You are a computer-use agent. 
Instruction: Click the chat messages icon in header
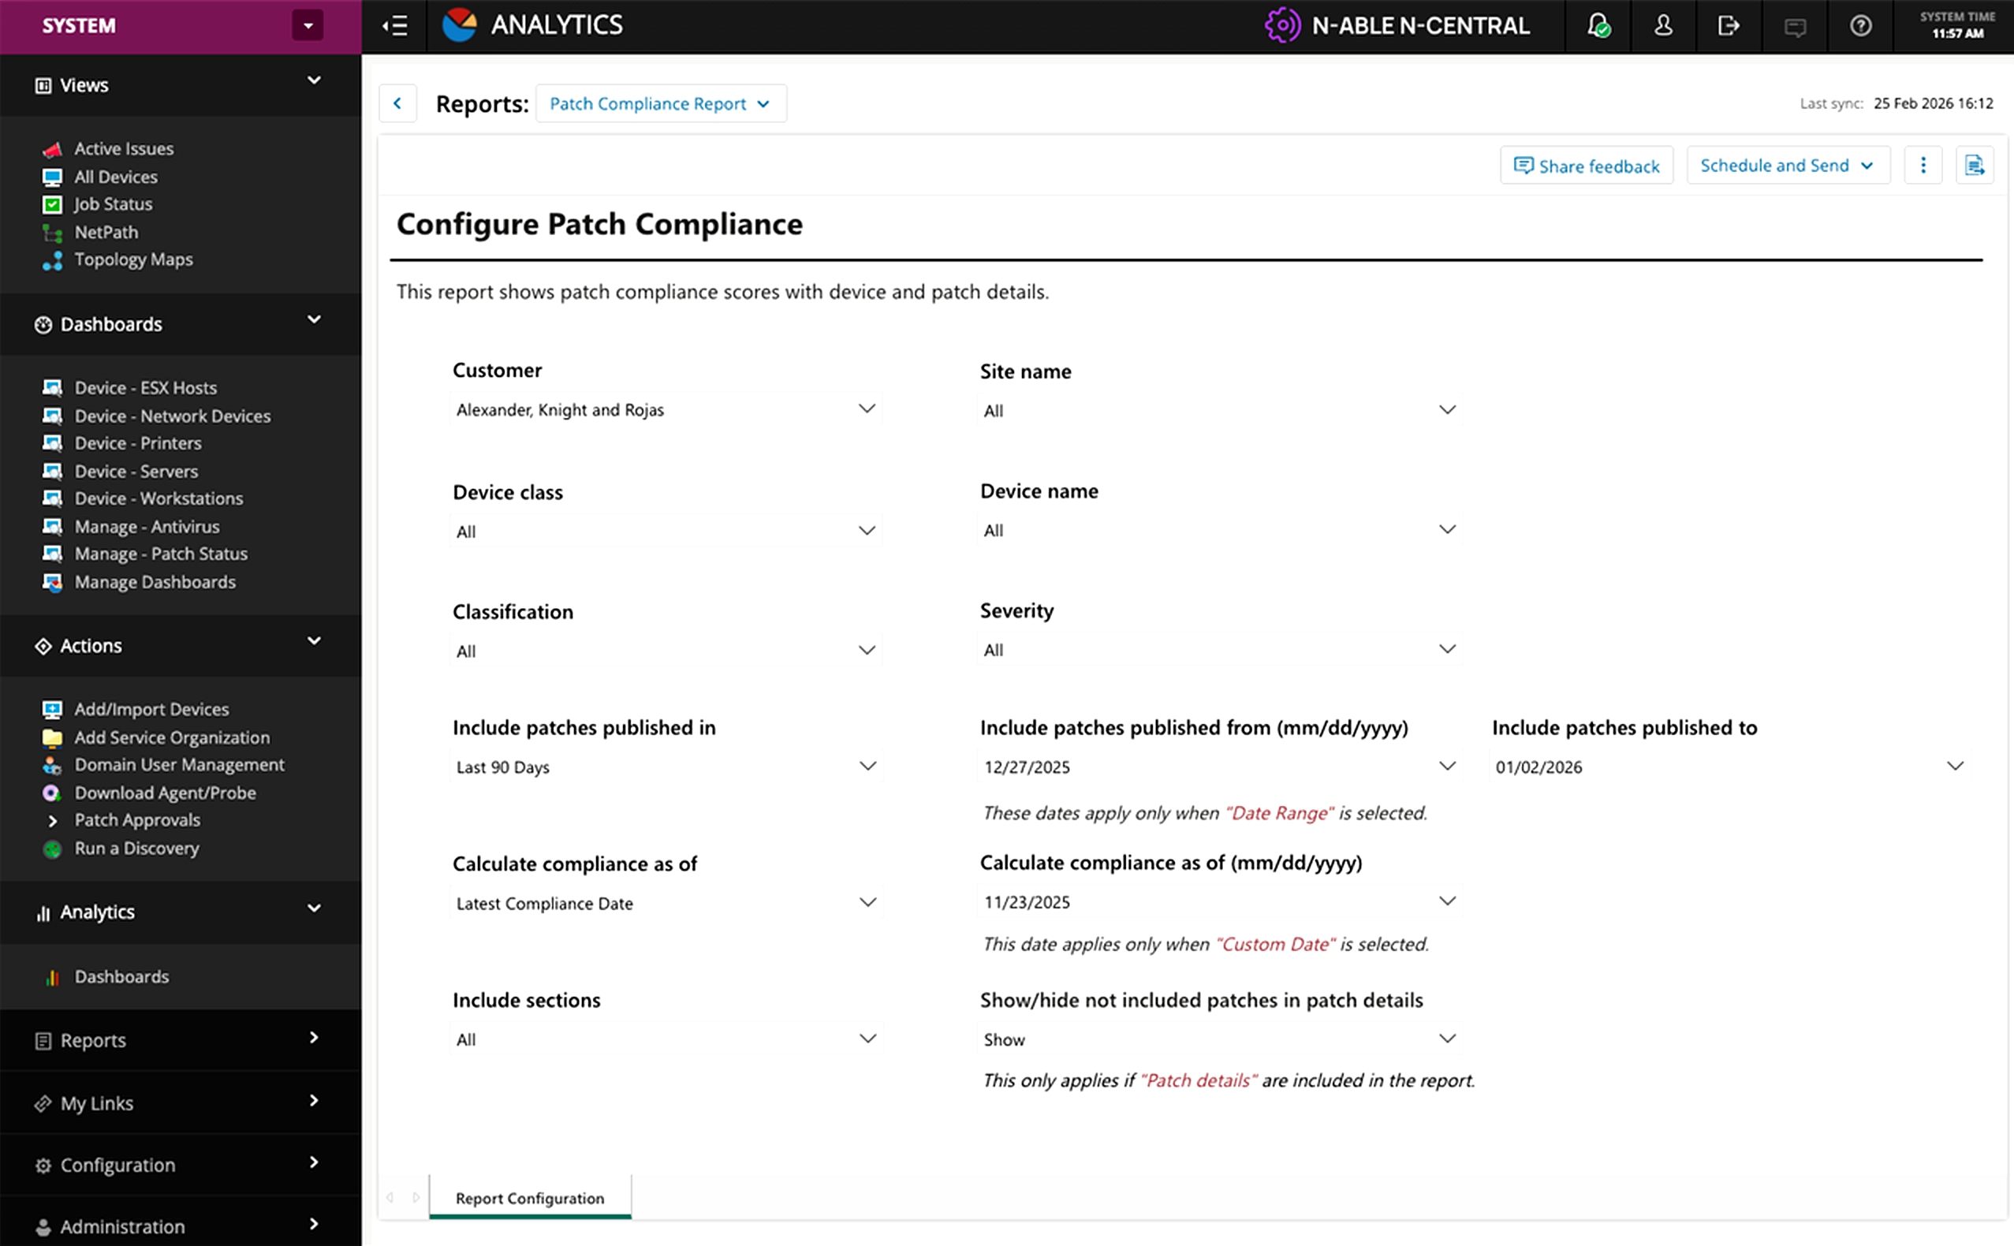pyautogui.click(x=1794, y=27)
